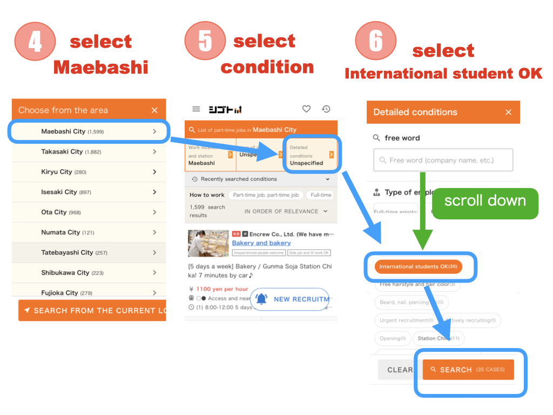Screen dimensions: 553x415
Task: Click the search magnifier in the orange bar
Action: 192,130
